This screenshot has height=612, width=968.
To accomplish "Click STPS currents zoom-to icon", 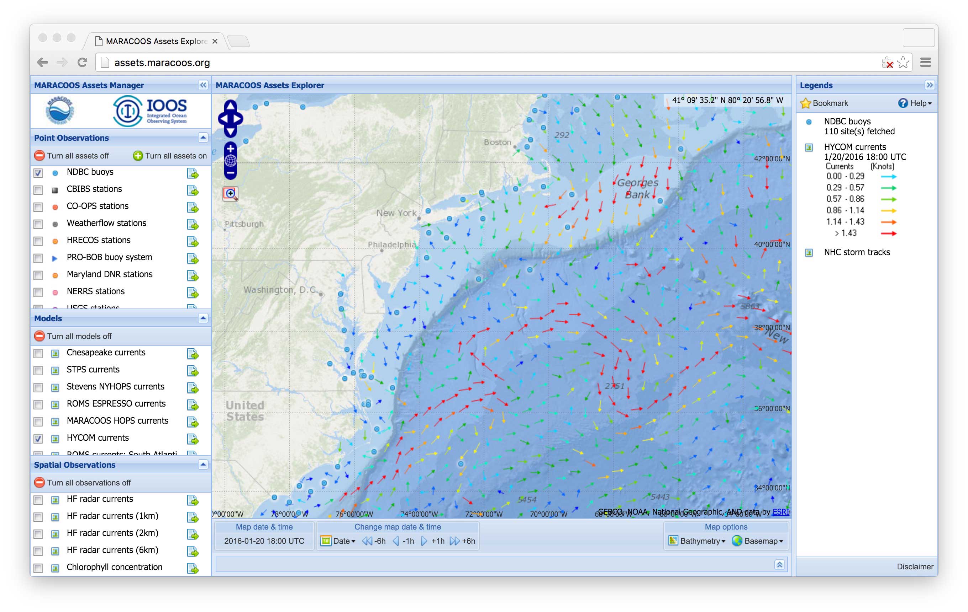I will click(193, 371).
